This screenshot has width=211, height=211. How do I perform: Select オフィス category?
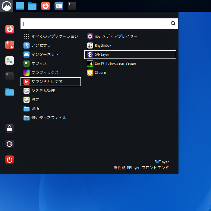point(51,64)
